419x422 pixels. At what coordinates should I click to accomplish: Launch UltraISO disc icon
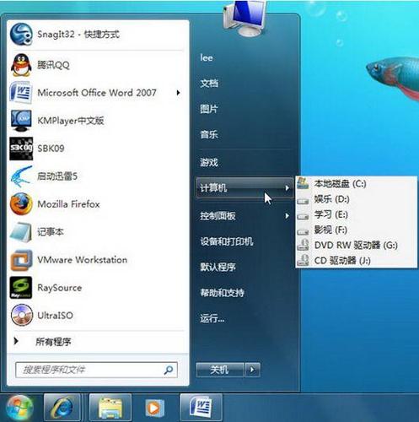pyautogui.click(x=22, y=315)
